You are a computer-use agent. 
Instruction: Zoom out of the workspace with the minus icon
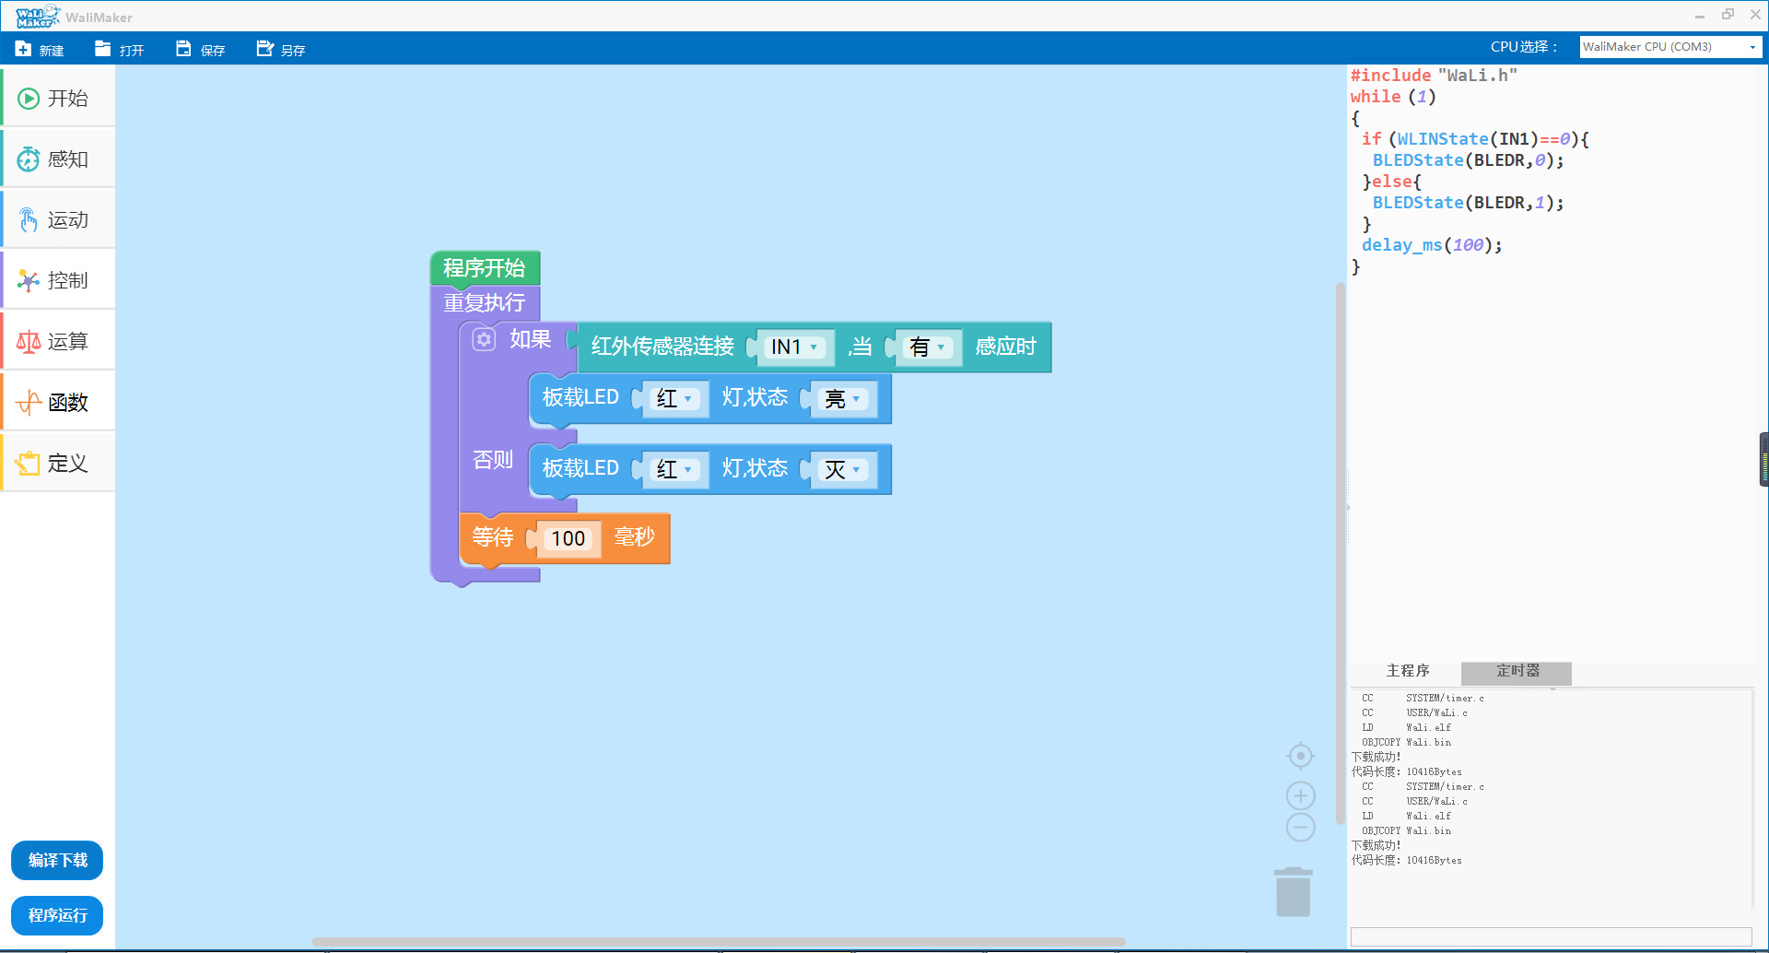(1300, 828)
